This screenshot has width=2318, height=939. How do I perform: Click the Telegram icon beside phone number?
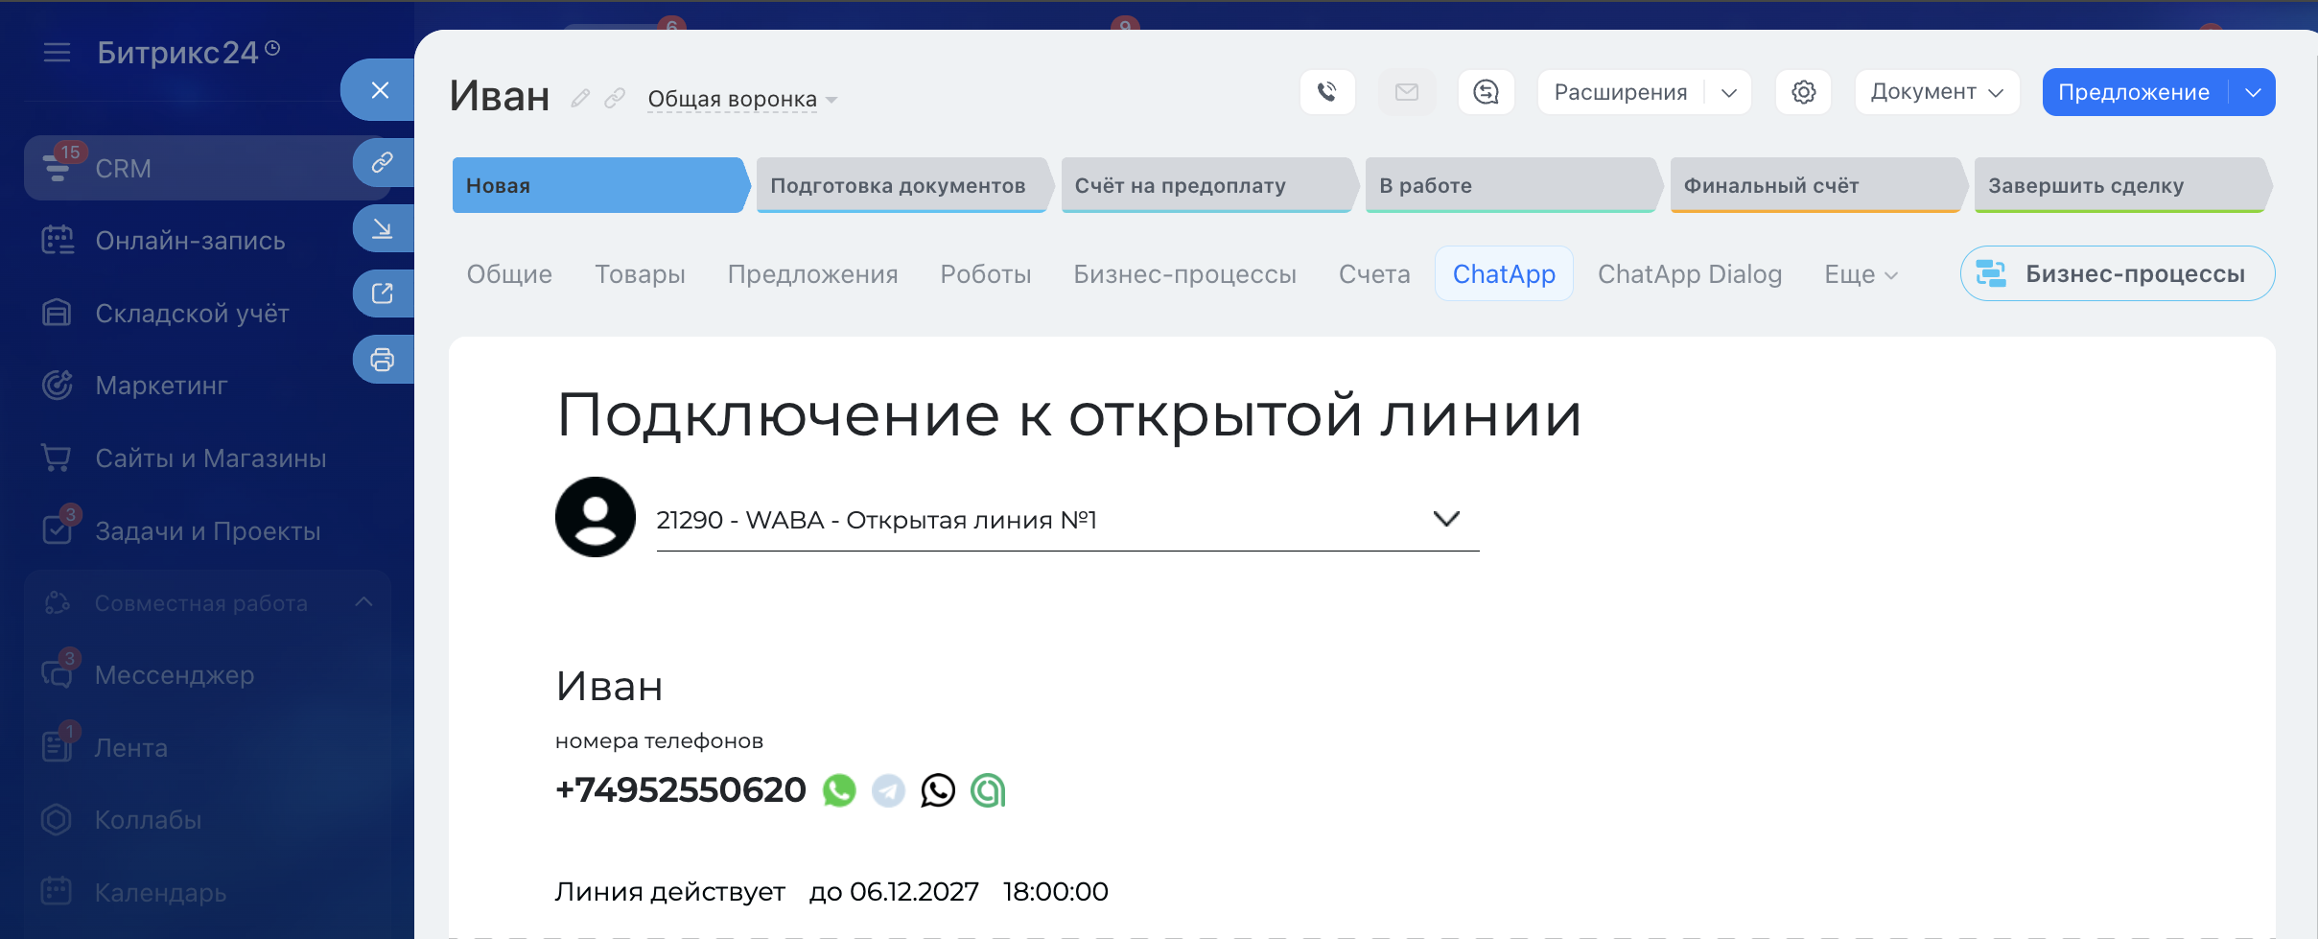pyautogui.click(x=888, y=790)
